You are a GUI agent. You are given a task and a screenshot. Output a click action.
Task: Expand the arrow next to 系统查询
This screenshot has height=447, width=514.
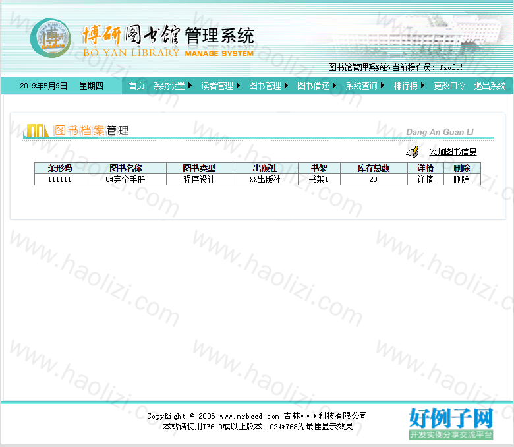pyautogui.click(x=382, y=86)
